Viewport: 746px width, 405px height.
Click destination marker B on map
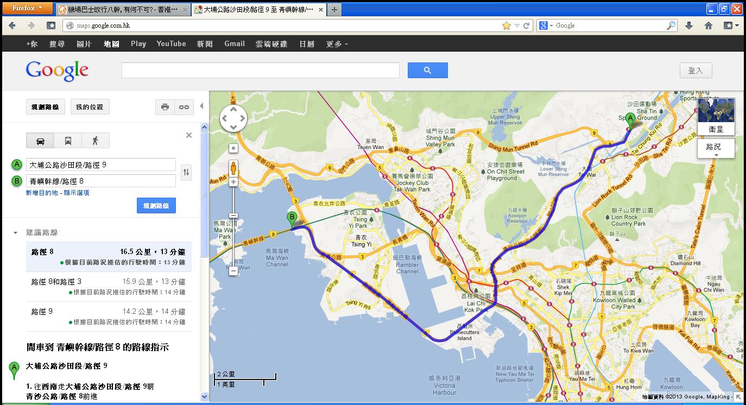coord(292,220)
